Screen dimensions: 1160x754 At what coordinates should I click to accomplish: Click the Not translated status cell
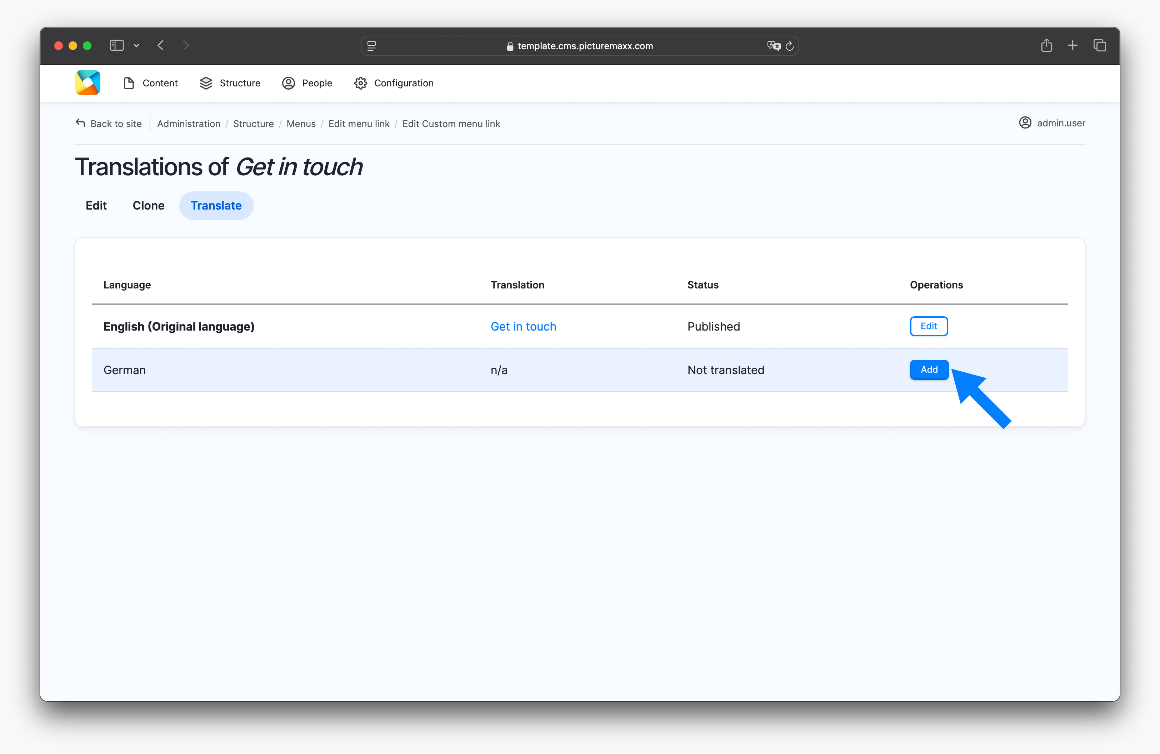tap(726, 370)
